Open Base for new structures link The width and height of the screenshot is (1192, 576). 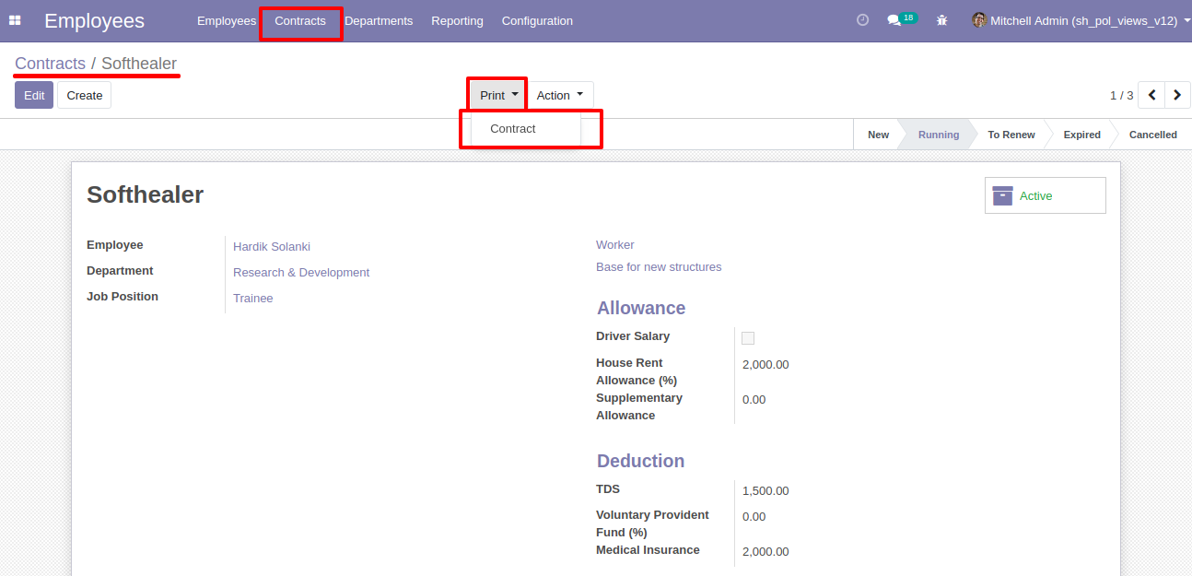[659, 266]
